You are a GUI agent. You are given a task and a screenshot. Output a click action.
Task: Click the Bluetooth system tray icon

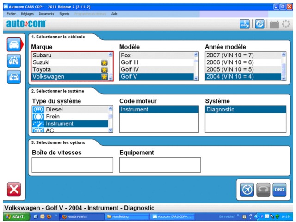(x=262, y=216)
